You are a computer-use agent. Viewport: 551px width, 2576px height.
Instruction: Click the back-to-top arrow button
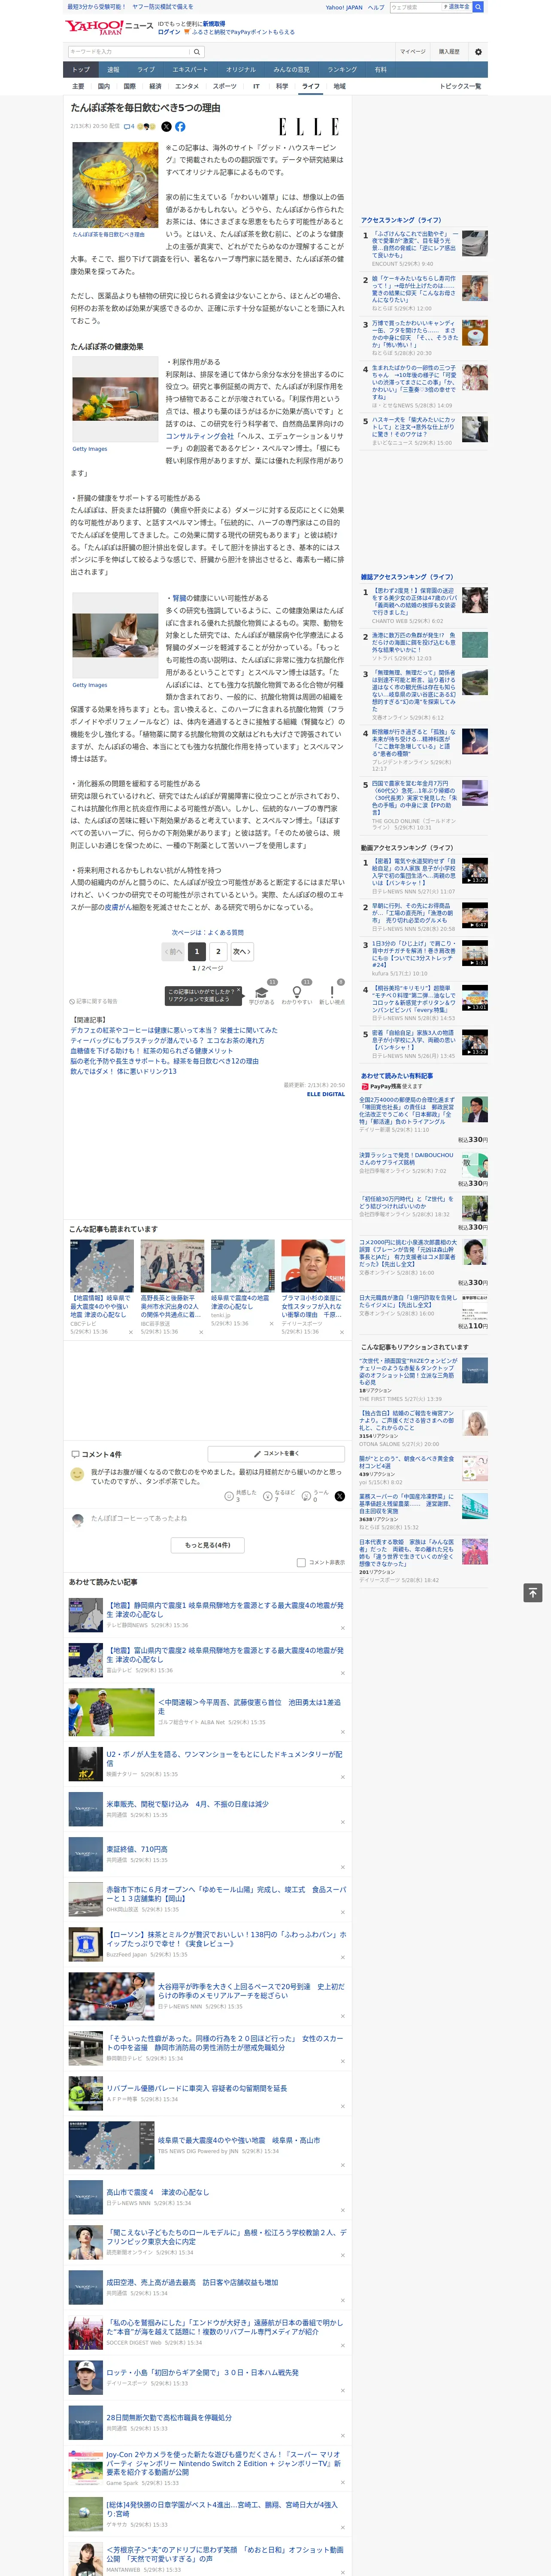(x=533, y=1592)
